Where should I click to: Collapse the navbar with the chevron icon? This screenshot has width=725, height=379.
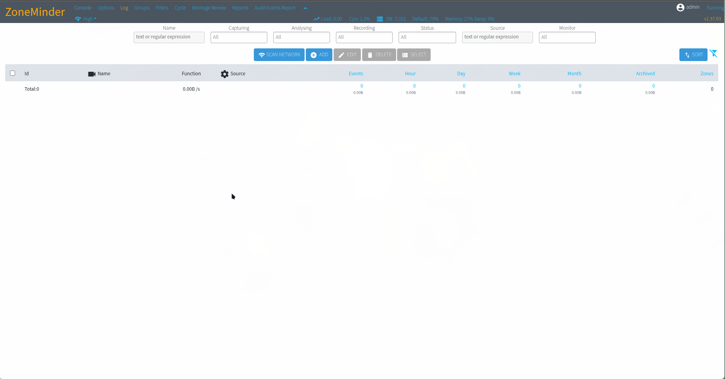click(x=305, y=8)
